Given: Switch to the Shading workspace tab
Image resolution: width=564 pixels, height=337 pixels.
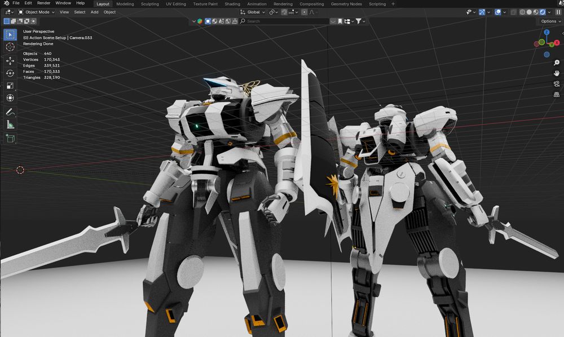Looking at the screenshot, I should (x=232, y=4).
